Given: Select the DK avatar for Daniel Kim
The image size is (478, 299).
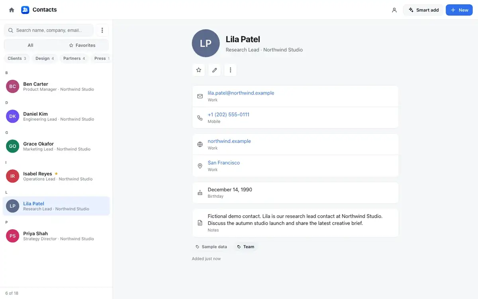Looking at the screenshot, I should tap(13, 116).
